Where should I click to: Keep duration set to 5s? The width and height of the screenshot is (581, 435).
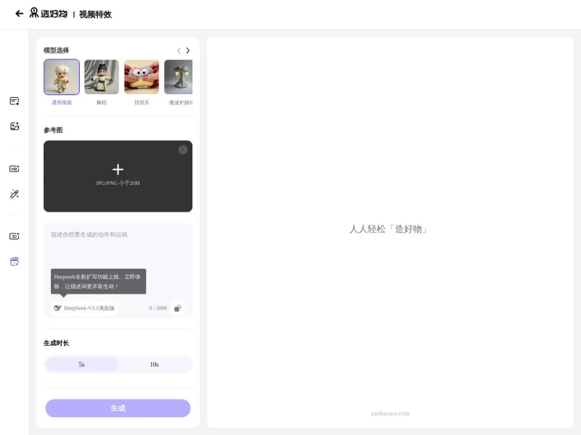pos(81,364)
